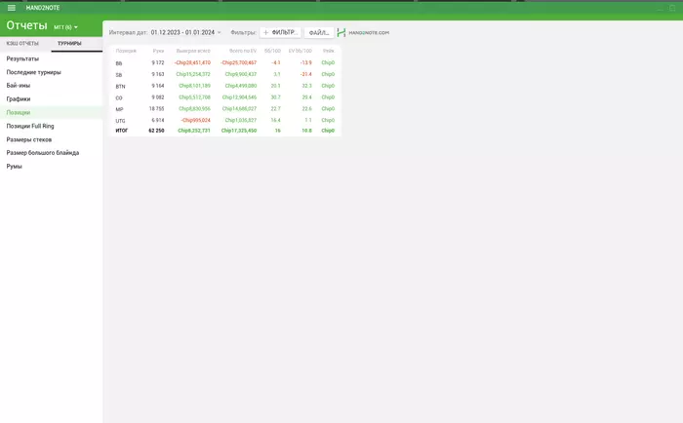Image resolution: width=683 pixels, height=423 pixels.
Task: Open the Размеры стеков report
Action: click(x=28, y=139)
